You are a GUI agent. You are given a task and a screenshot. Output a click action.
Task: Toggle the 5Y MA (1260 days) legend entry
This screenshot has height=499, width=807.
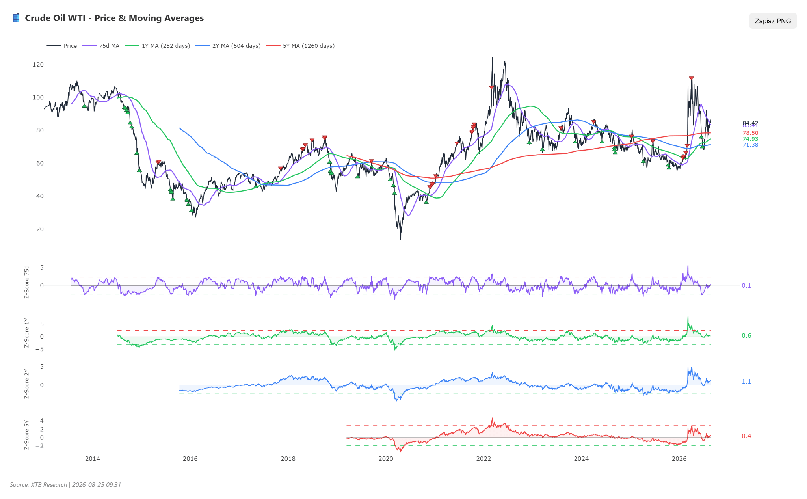[300, 46]
